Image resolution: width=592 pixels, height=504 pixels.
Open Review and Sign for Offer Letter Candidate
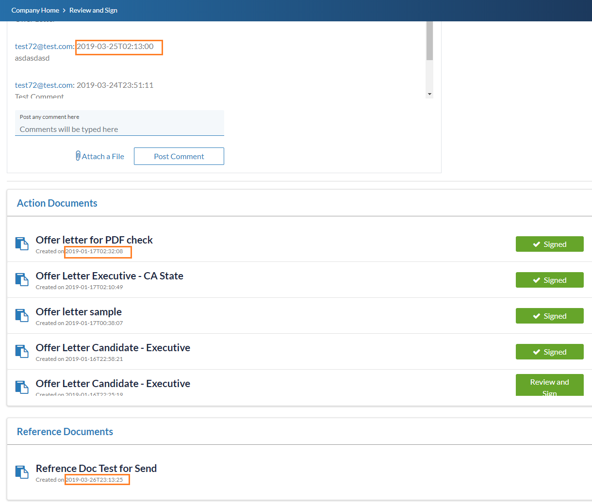click(549, 386)
